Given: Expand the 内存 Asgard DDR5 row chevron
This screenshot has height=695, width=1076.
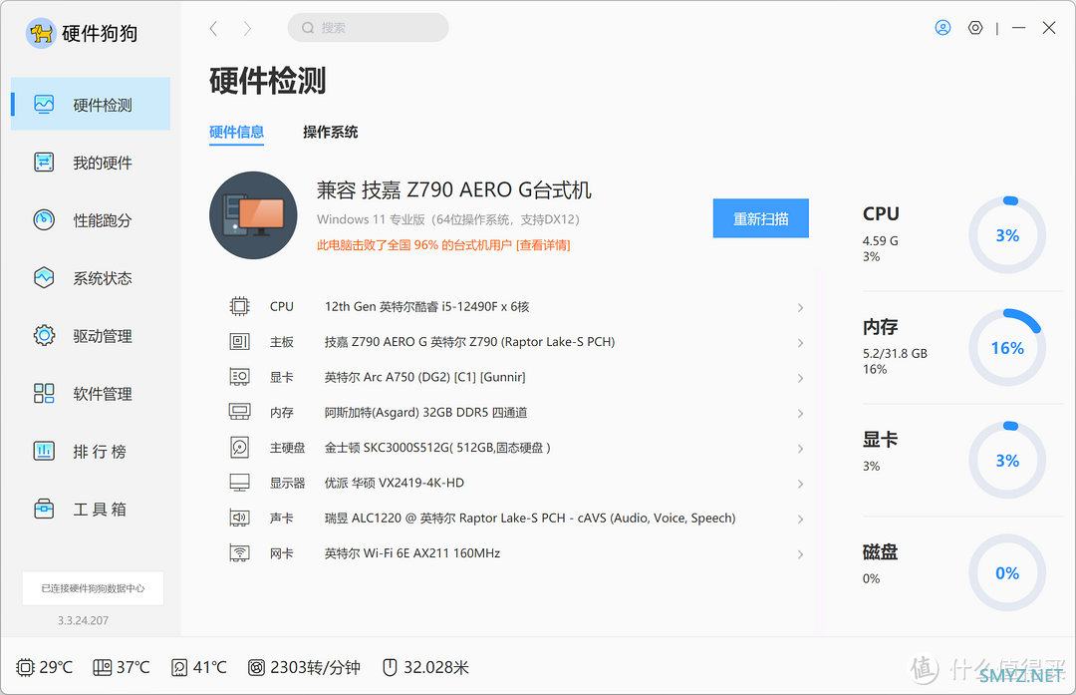Looking at the screenshot, I should tap(800, 414).
